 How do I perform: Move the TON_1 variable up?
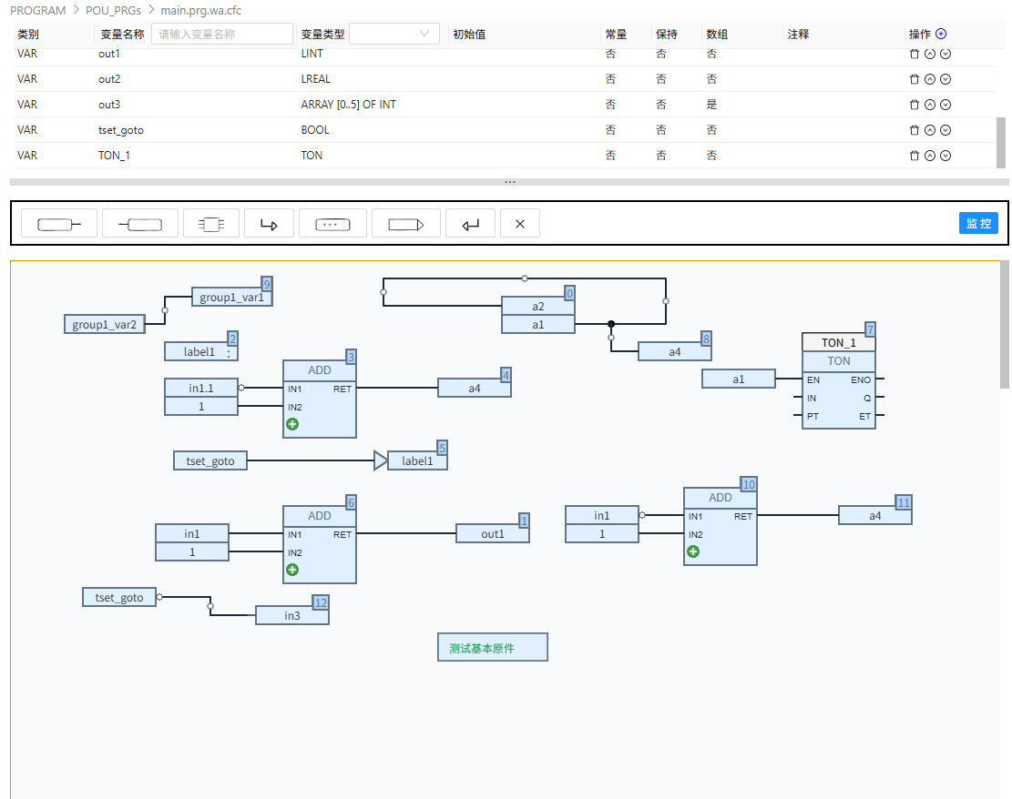930,156
